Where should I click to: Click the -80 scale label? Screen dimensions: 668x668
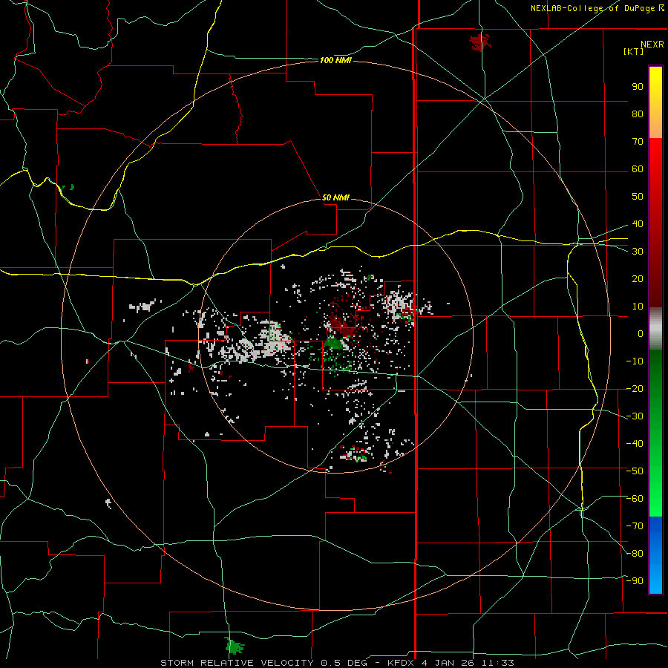pyautogui.click(x=635, y=554)
